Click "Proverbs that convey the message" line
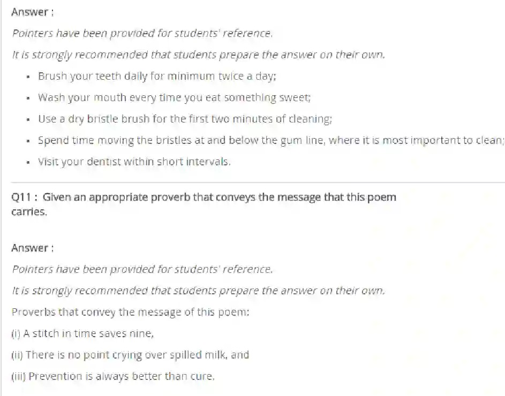The width and height of the screenshot is (505, 396). click(130, 312)
